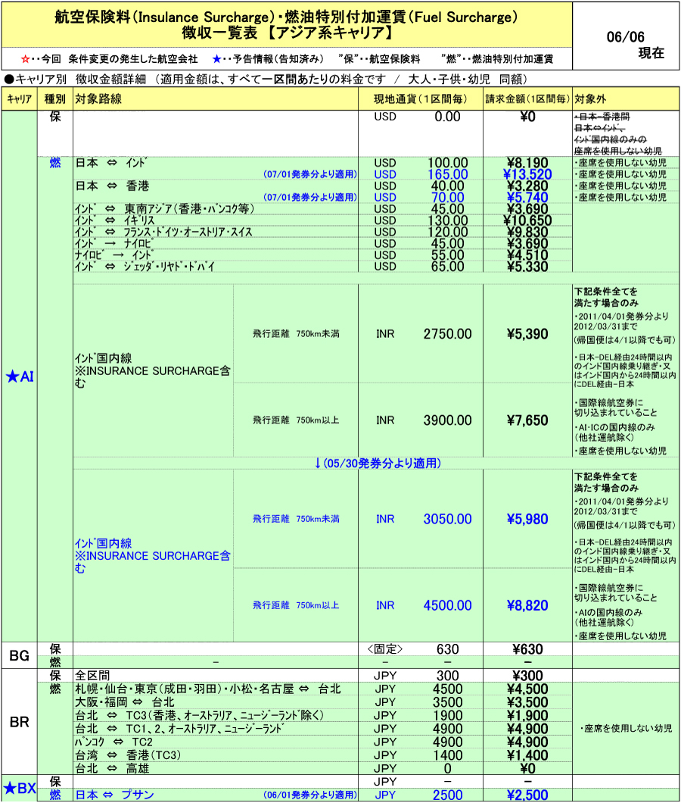
Task: Select the 台湾 ⇔ 香港(TC3) route
Action: coord(128,755)
